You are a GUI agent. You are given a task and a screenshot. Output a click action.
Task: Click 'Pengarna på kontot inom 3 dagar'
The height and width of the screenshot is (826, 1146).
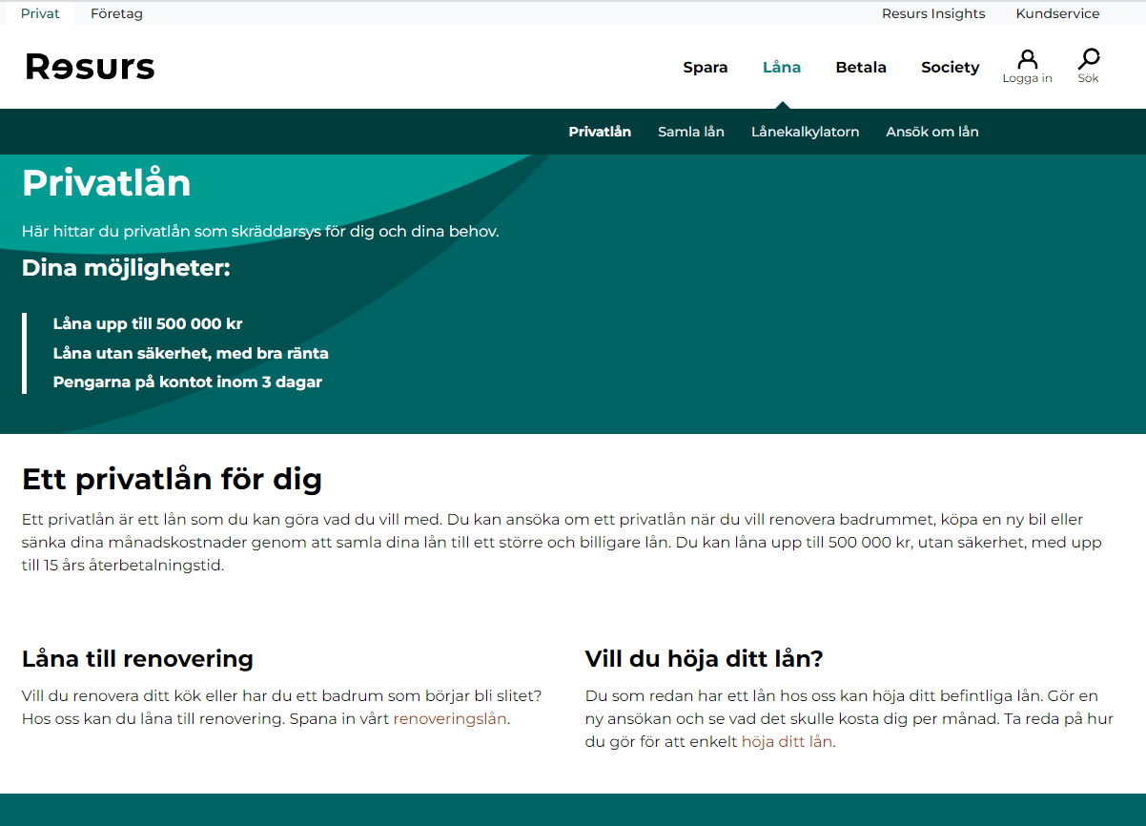click(188, 382)
